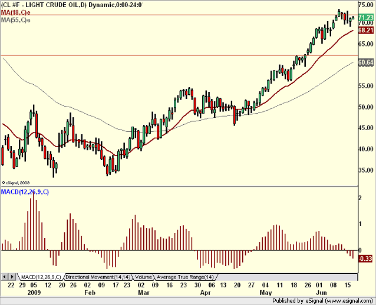Click the 40.00 price axis label
Screen dimensions: 376x305
366,149
